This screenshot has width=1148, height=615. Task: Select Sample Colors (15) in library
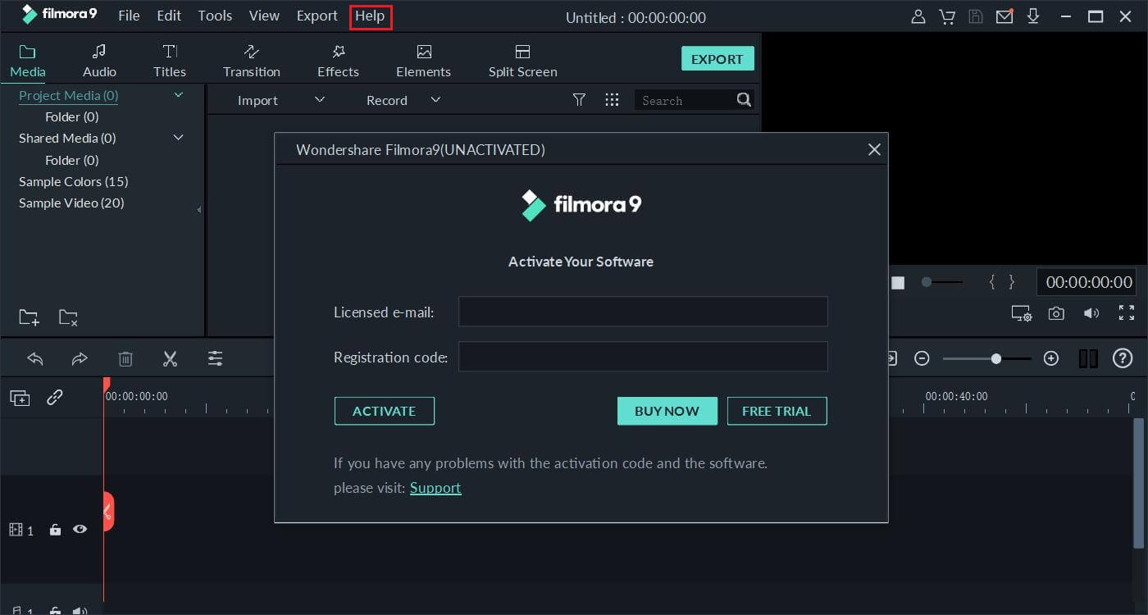click(74, 181)
